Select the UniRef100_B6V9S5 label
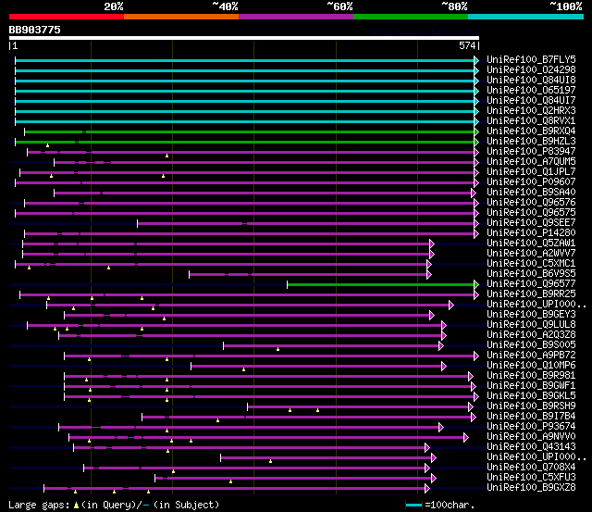Screen dimensions: 592x512 (x=531, y=273)
